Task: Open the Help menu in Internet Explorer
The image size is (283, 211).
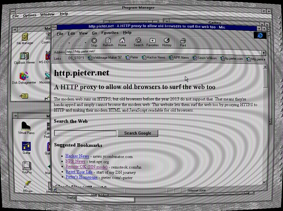Action: coord(127,32)
